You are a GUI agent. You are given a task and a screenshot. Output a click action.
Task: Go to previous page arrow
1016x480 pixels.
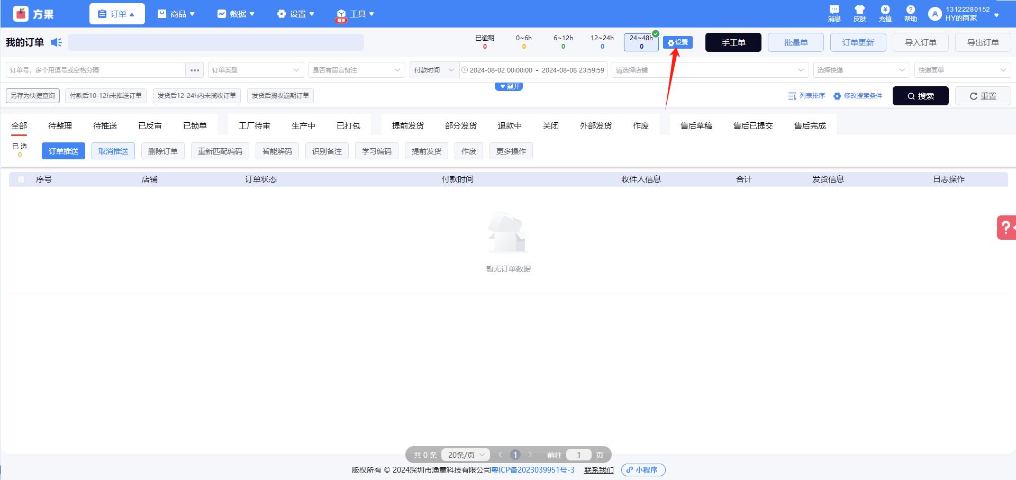coord(500,455)
